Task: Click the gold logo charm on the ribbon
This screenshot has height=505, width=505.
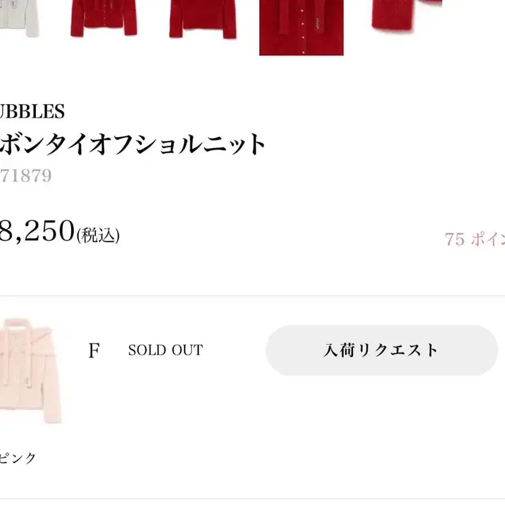Action: pyautogui.click(x=318, y=23)
